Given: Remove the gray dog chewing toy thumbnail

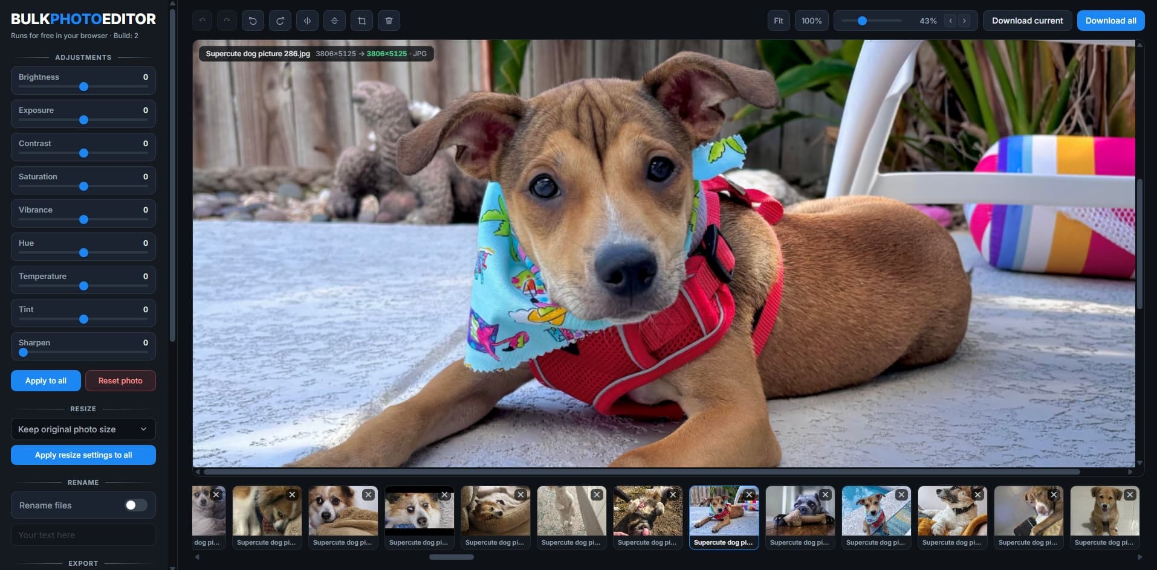Looking at the screenshot, I should [825, 495].
